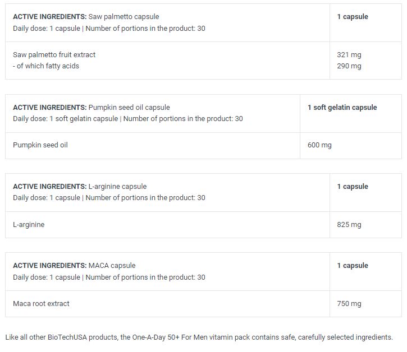This screenshot has width=407, height=352.
Task: Select the 600 mg value
Action: coord(319,145)
